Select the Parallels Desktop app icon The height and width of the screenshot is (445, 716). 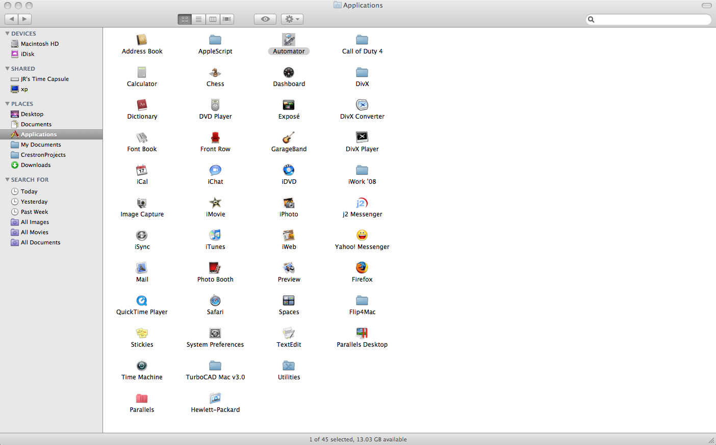click(x=362, y=333)
